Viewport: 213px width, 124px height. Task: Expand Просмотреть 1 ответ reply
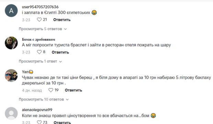40,61
